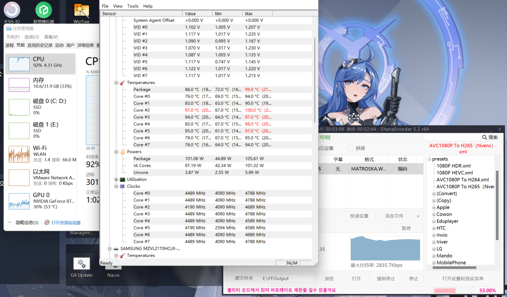This screenshot has width=507, height=297.
Task: Collapse Task Manager using 简略信息 chevron
Action: 10,223
